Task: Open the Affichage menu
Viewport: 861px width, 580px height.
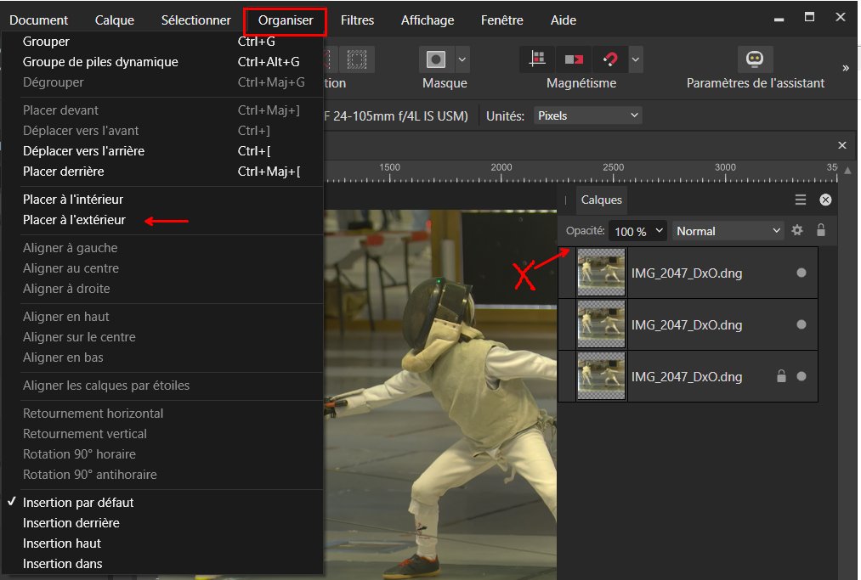Action: (x=428, y=20)
